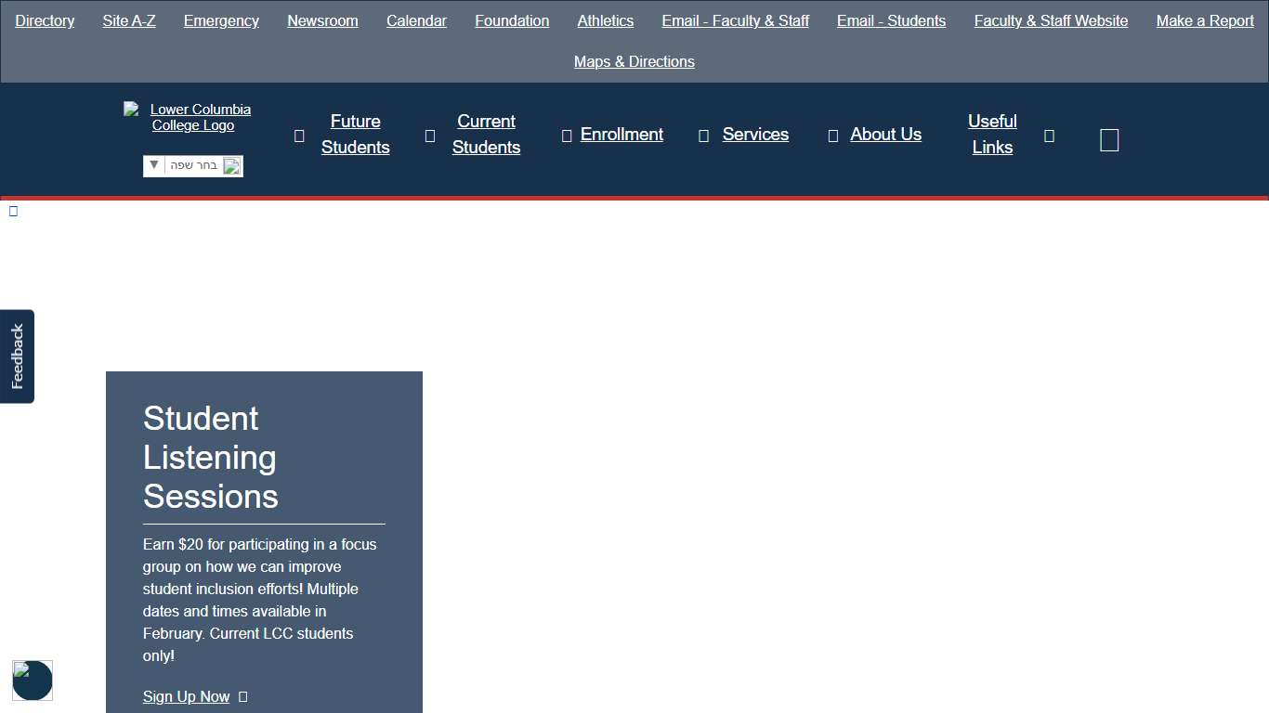Click the Newsroom link

coord(322,20)
